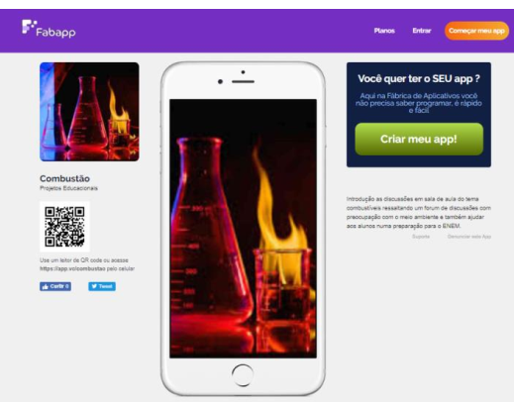Click the green Criar meu app! button

point(419,139)
